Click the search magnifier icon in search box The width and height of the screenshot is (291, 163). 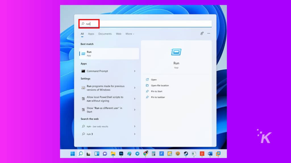[83, 24]
